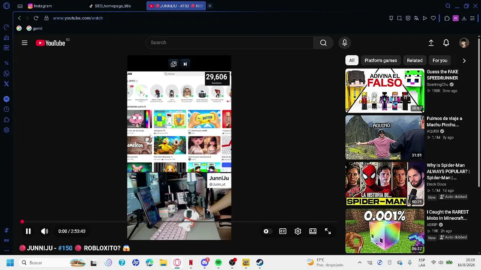Image resolution: width=481 pixels, height=270 pixels.
Task: Open the video settings gear
Action: click(x=298, y=231)
